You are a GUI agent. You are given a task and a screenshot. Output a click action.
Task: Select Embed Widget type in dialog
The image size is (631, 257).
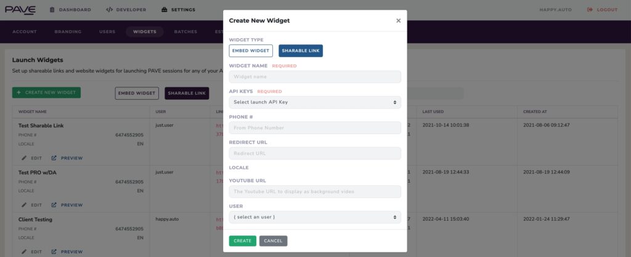251,51
